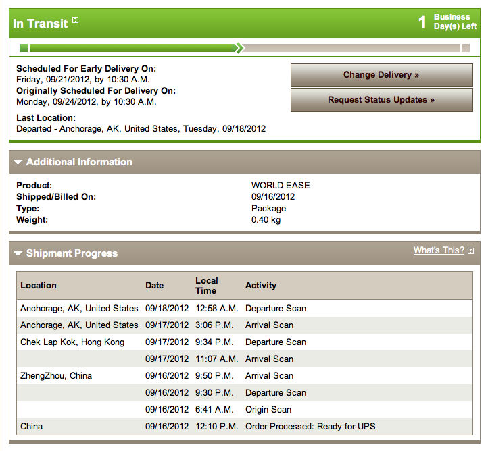486x451 pixels.
Task: Collapse the Additional Information section arrow
Action: [18, 162]
